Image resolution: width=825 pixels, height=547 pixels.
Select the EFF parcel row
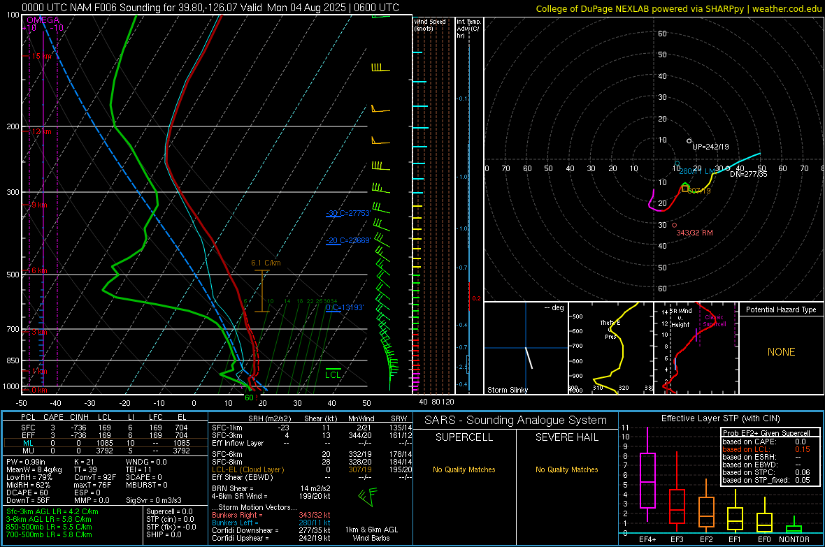[x=106, y=435]
